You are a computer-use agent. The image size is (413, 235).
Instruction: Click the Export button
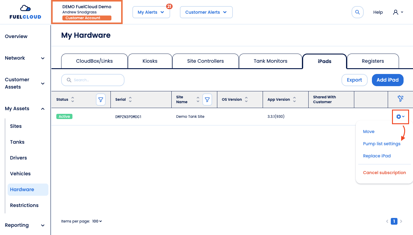[354, 80]
